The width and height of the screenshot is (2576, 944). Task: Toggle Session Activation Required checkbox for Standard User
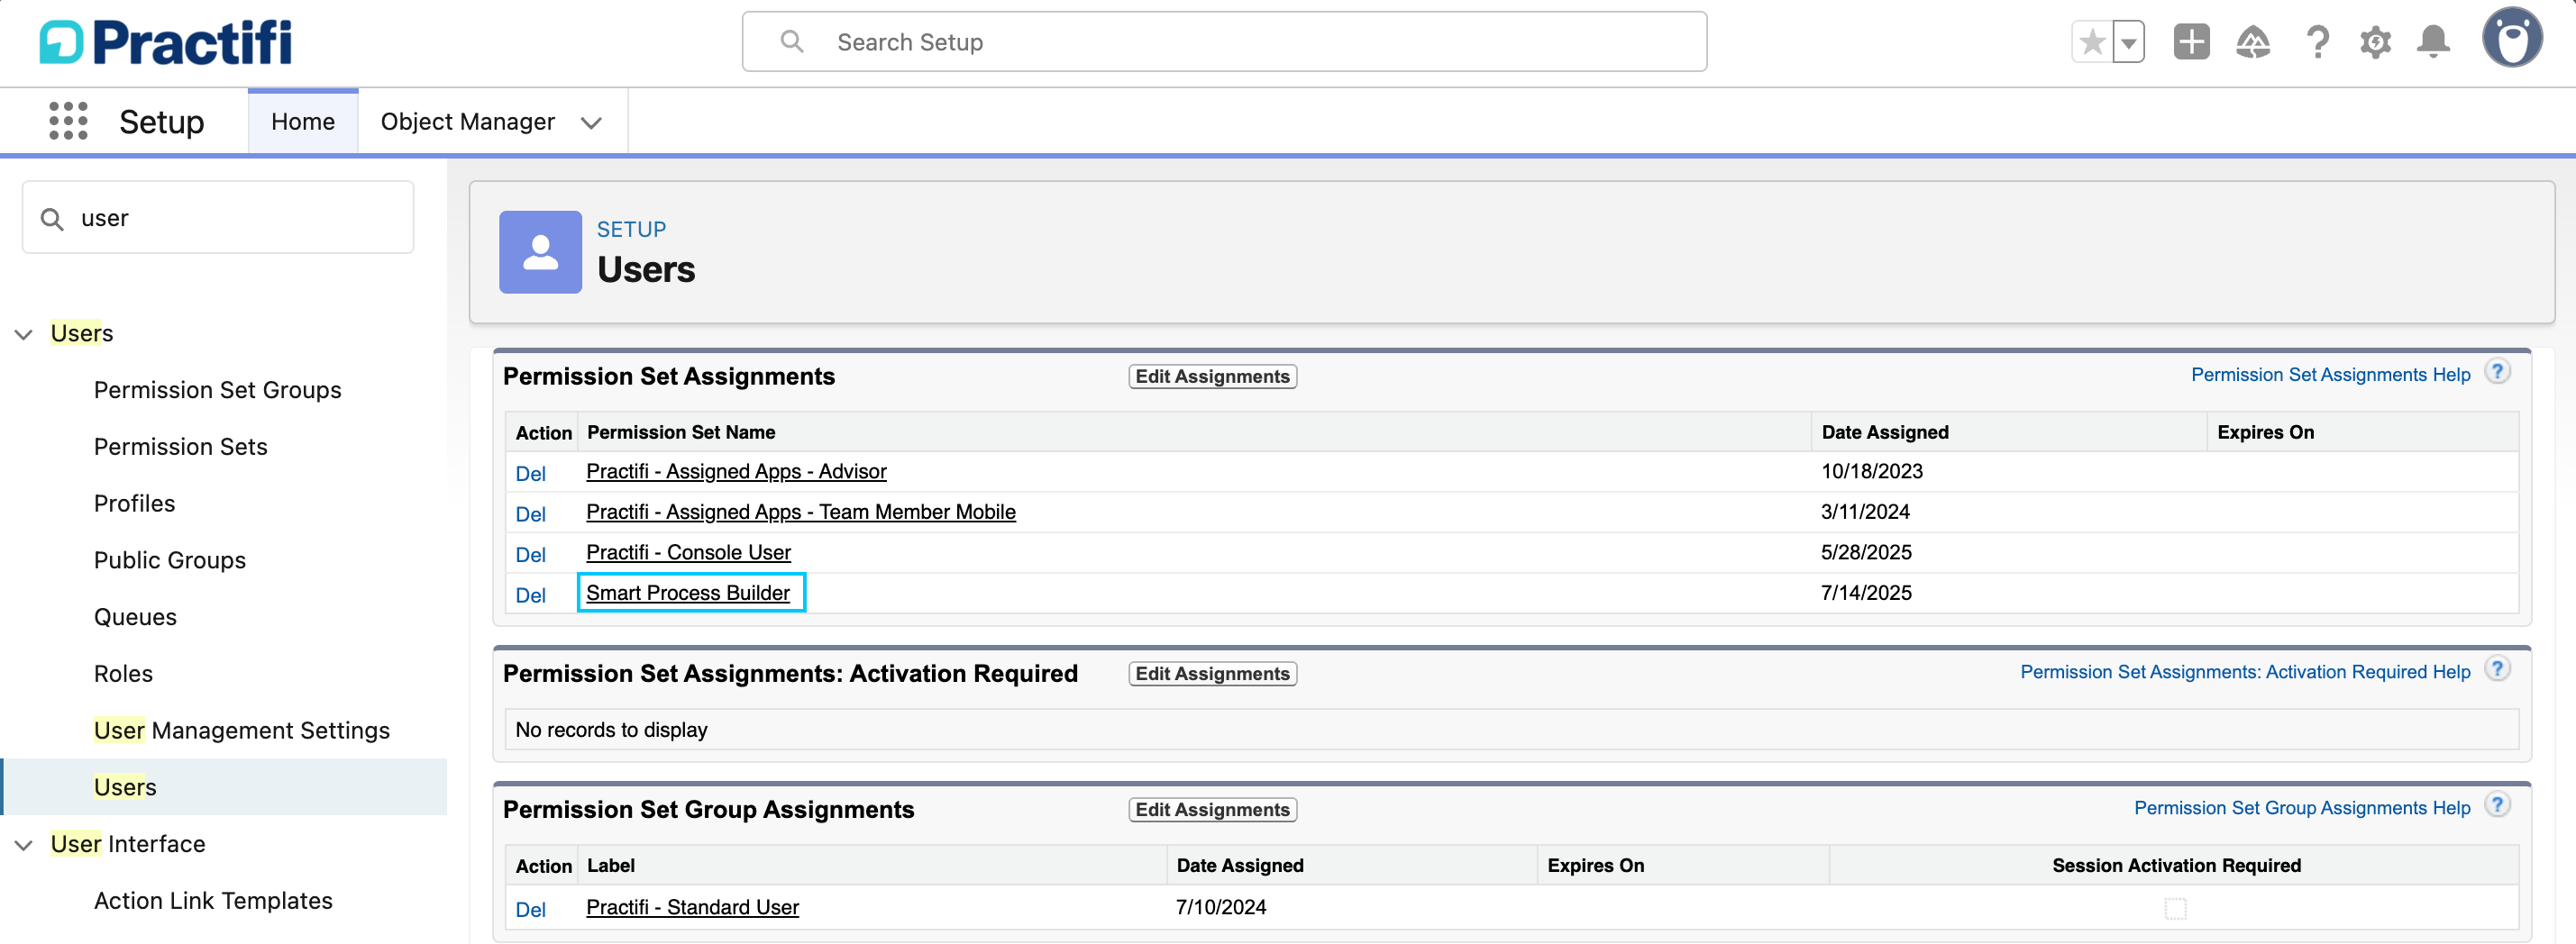pos(2175,908)
